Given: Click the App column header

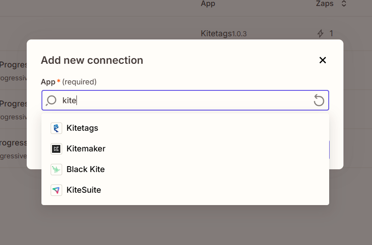Looking at the screenshot, I should click(x=208, y=4).
